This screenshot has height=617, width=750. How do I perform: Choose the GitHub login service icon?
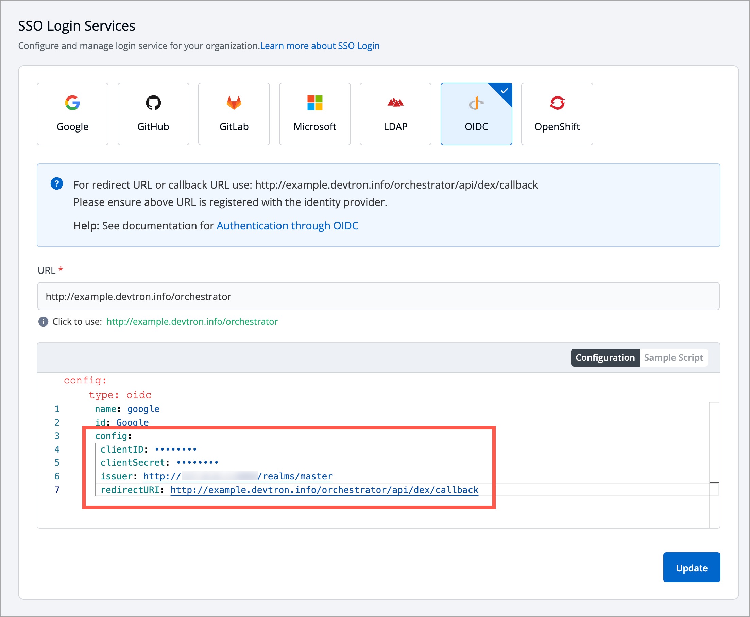coord(153,103)
